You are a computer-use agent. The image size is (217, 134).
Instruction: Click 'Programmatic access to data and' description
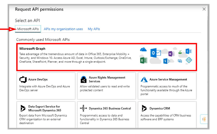pyautogui.click(x=105, y=119)
